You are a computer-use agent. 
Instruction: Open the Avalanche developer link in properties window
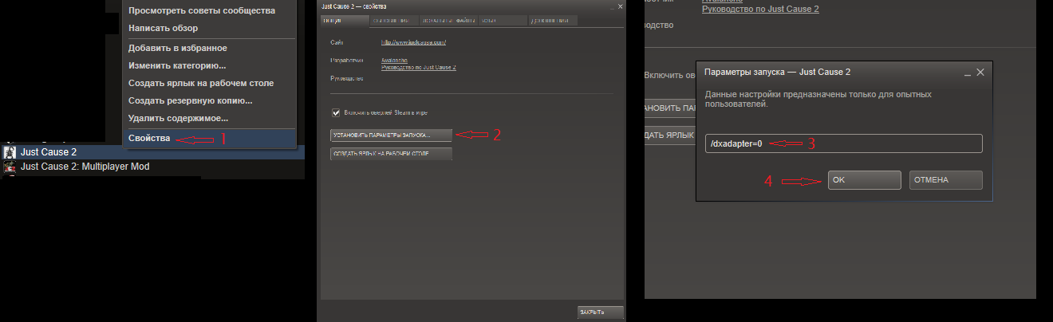pyautogui.click(x=394, y=61)
